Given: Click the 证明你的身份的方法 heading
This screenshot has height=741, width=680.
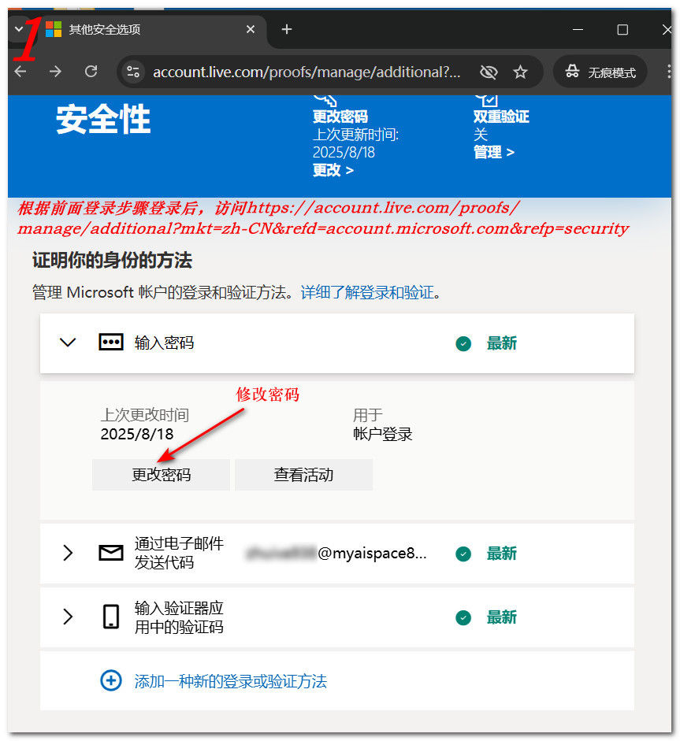Looking at the screenshot, I should point(112,260).
